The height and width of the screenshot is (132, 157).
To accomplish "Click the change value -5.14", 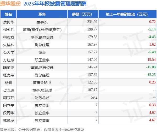I will 152,29.
